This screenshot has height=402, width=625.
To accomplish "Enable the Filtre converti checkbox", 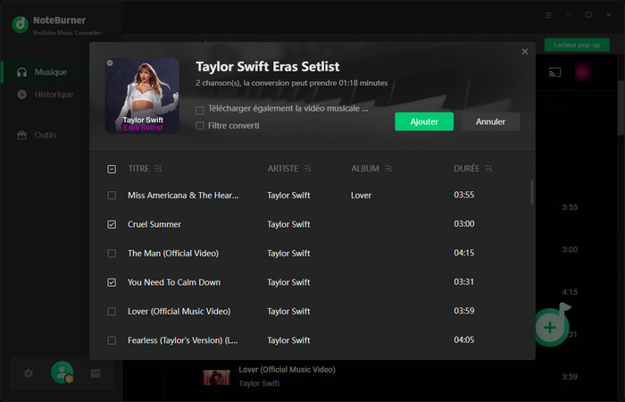I will point(200,126).
